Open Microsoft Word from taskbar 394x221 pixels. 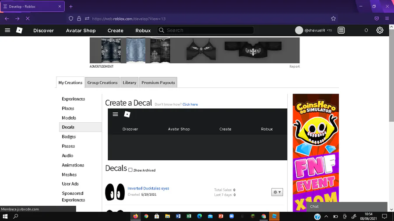click(178, 216)
